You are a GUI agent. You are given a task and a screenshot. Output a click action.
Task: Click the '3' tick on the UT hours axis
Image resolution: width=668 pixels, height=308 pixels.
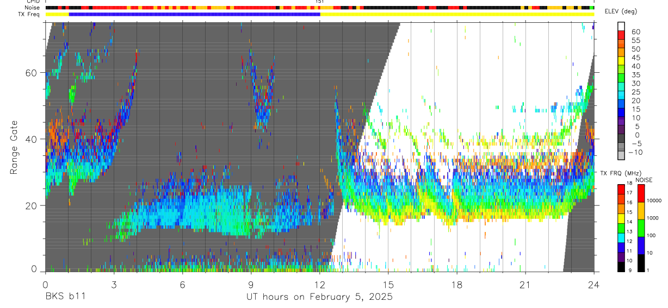(x=114, y=285)
